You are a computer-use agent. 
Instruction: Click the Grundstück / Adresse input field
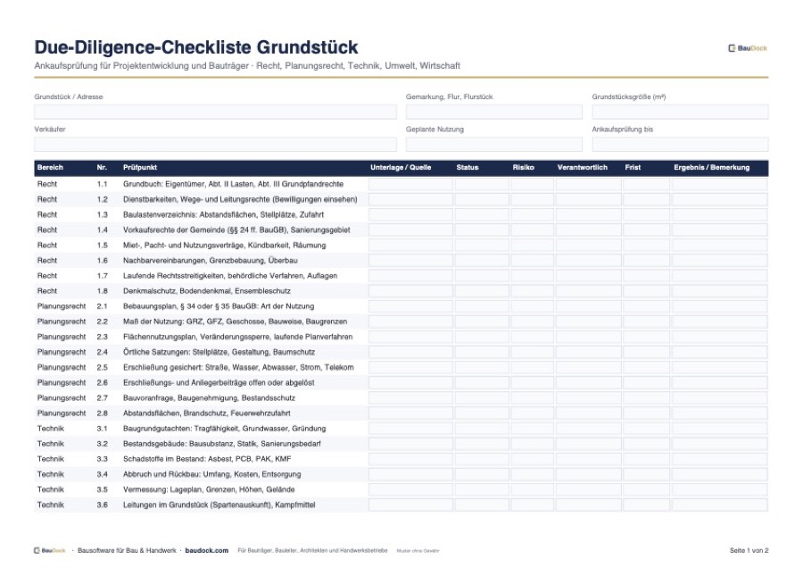(x=215, y=112)
